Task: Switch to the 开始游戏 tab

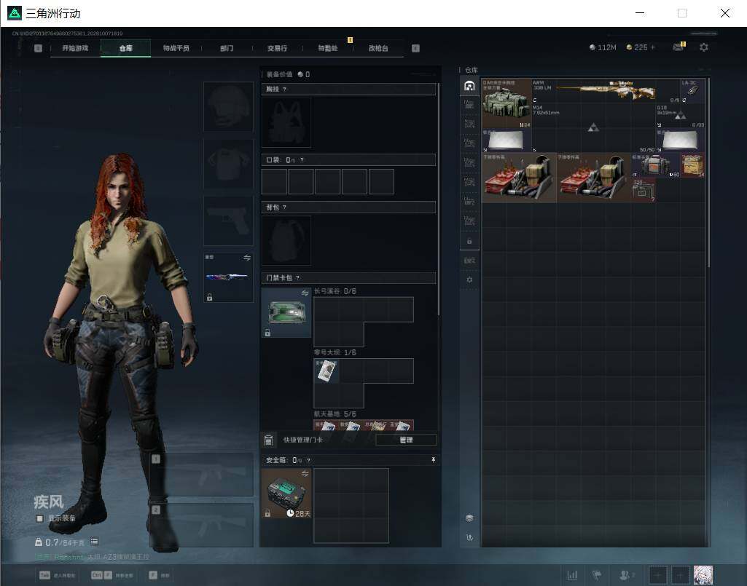Action: click(75, 48)
